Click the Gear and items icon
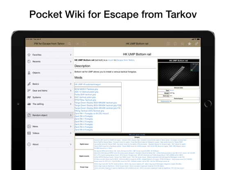226x170 pixels. click(x=29, y=91)
